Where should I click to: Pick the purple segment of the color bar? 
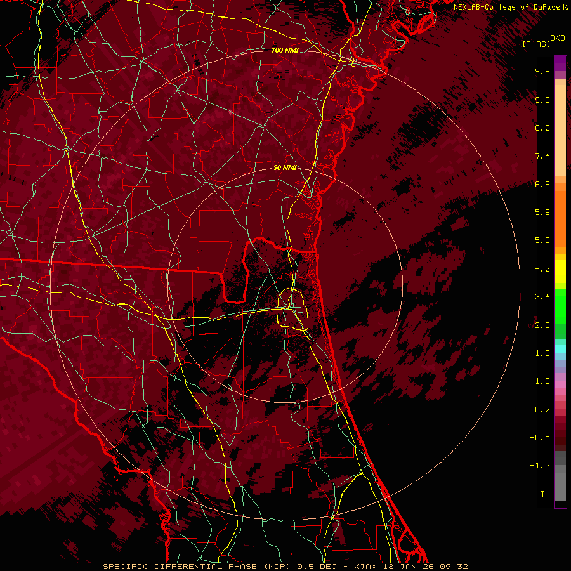point(560,63)
